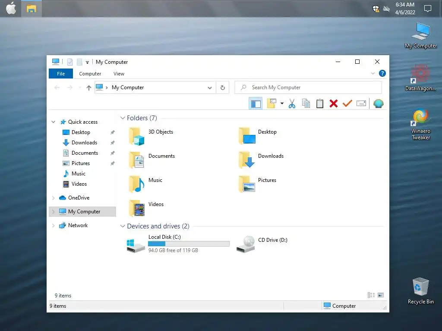Image resolution: width=442 pixels, height=331 pixels.
Task: Click the new folder toolbar icon
Action: tap(272, 103)
